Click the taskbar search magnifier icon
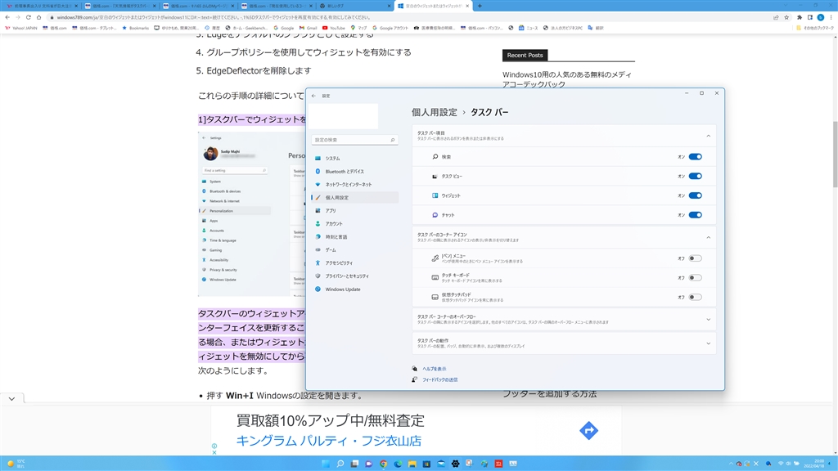This screenshot has width=838, height=471. pyautogui.click(x=340, y=464)
